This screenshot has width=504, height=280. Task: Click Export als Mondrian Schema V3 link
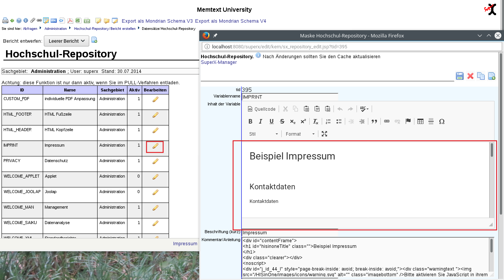point(157,21)
